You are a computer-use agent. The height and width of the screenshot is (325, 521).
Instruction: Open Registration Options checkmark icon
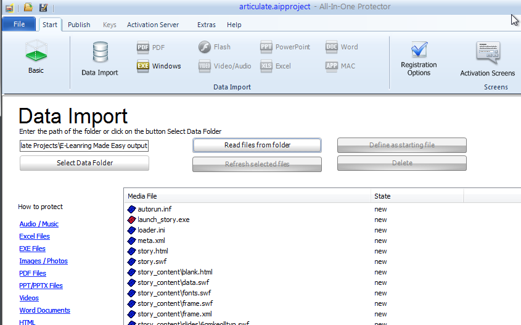tap(419, 50)
